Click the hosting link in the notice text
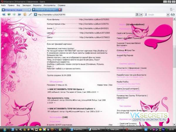Viewport: 176px width, 132px height. tap(100, 51)
